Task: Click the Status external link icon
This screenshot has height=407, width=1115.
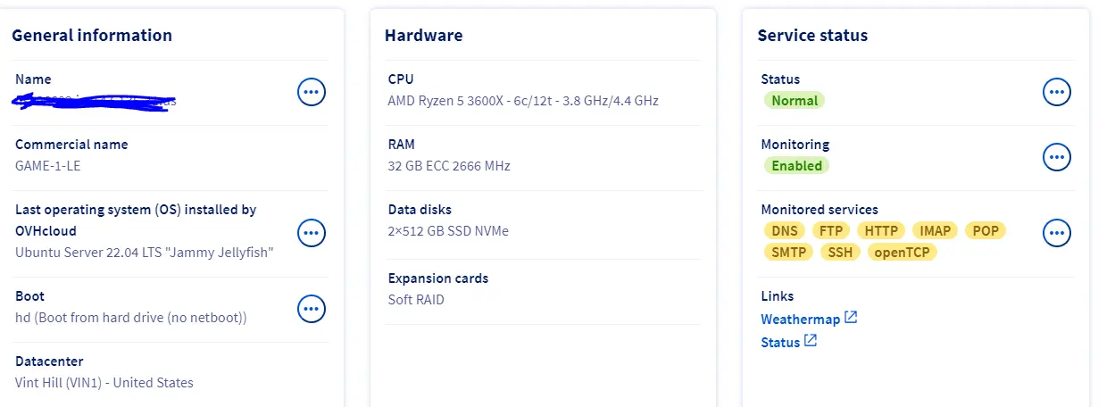Action: (x=811, y=341)
